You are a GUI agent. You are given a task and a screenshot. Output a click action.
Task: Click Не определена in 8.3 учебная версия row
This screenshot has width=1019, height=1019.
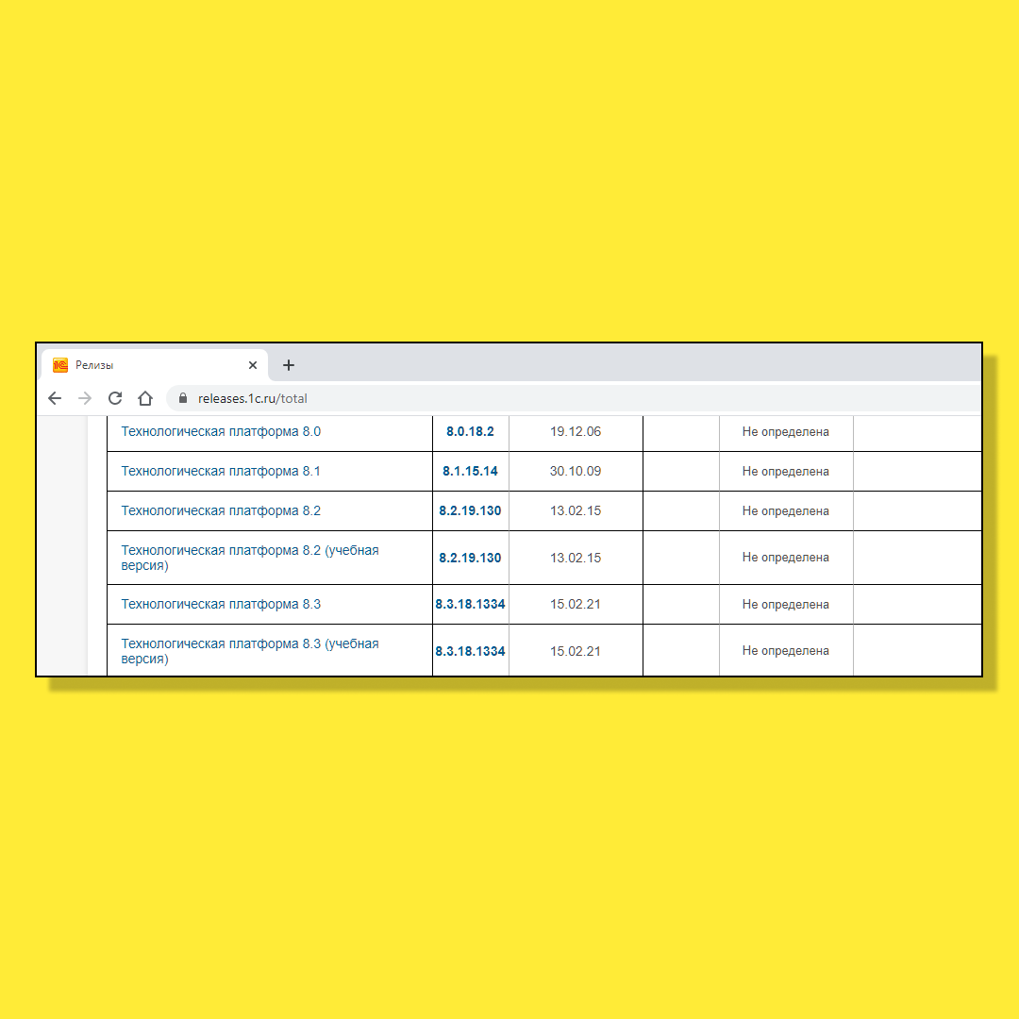[x=785, y=650]
